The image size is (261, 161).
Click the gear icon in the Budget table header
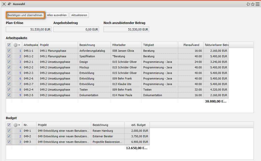15,125
